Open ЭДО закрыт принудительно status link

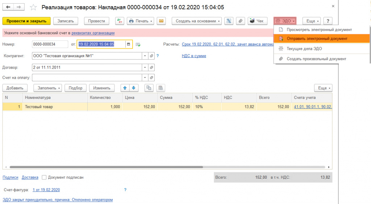click(x=58, y=200)
